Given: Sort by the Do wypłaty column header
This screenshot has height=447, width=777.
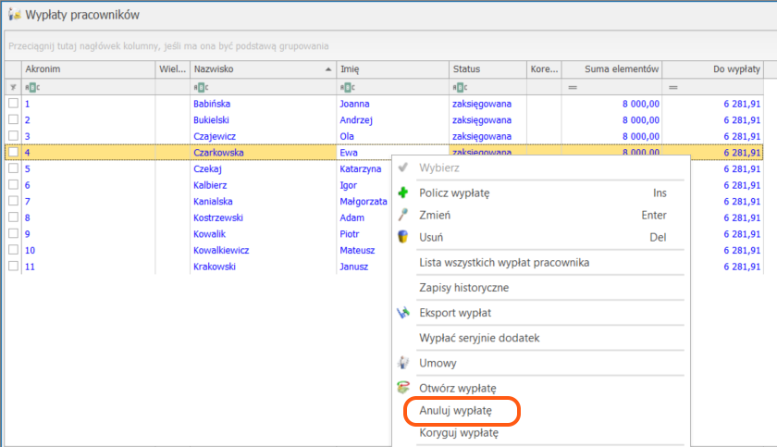Looking at the screenshot, I should 712,69.
